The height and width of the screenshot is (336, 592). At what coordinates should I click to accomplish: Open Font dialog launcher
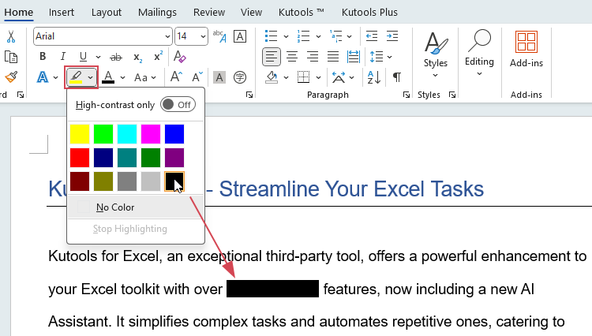[x=249, y=95]
